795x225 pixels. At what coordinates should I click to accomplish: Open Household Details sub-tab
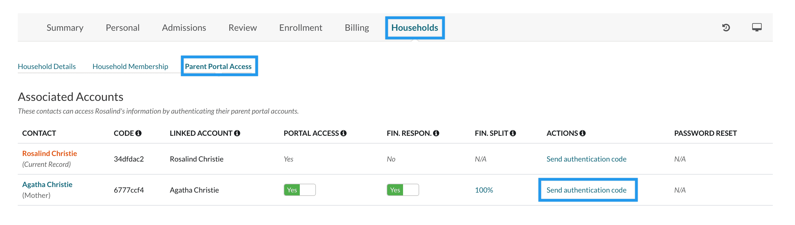click(x=47, y=67)
